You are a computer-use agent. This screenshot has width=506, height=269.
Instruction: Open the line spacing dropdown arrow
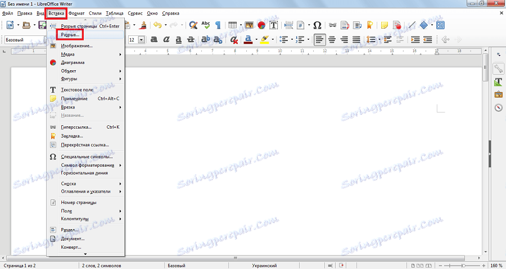click(379, 40)
